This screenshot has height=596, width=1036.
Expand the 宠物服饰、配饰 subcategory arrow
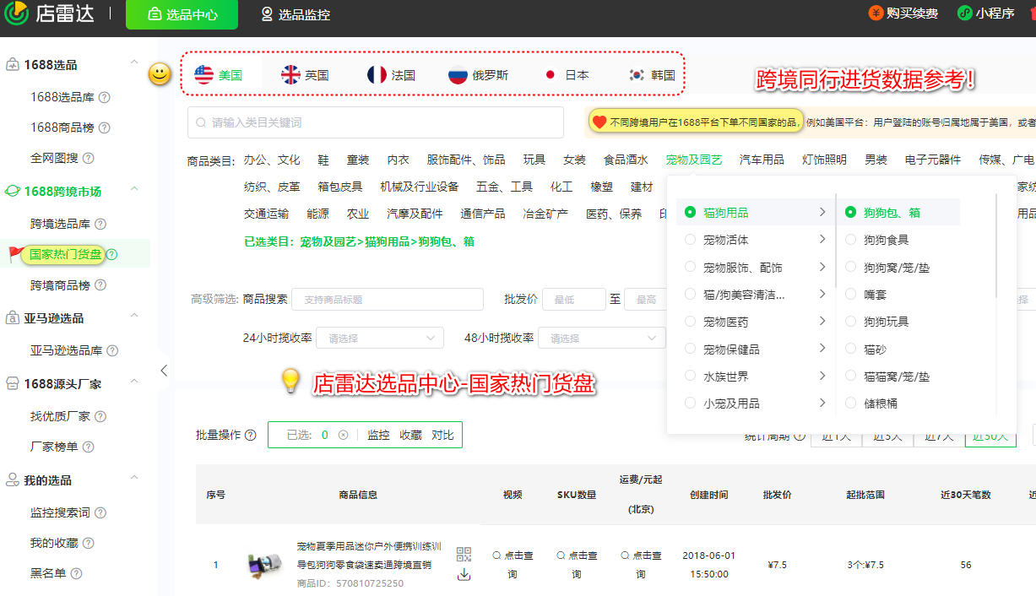pos(823,266)
